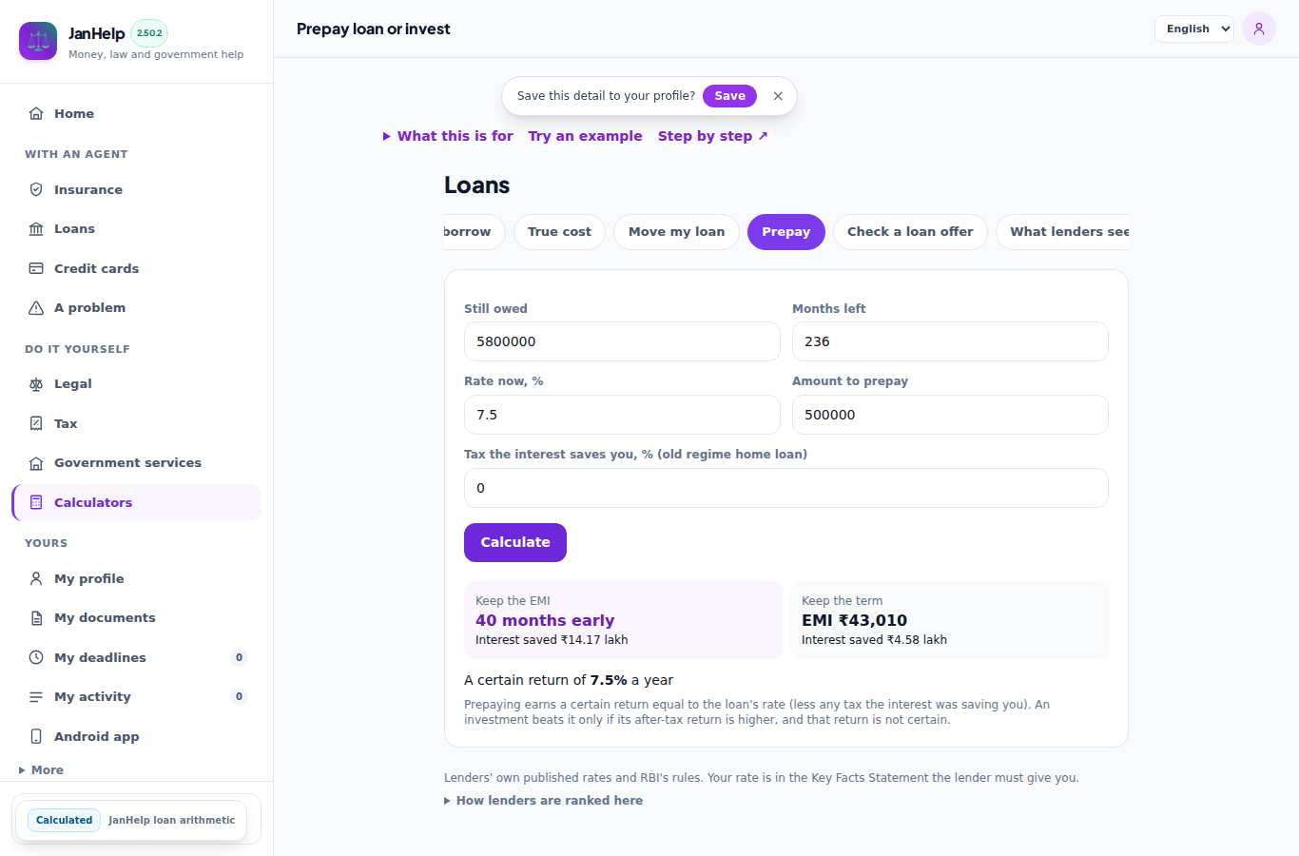
Task: Click the My profile person icon
Action: (x=36, y=578)
